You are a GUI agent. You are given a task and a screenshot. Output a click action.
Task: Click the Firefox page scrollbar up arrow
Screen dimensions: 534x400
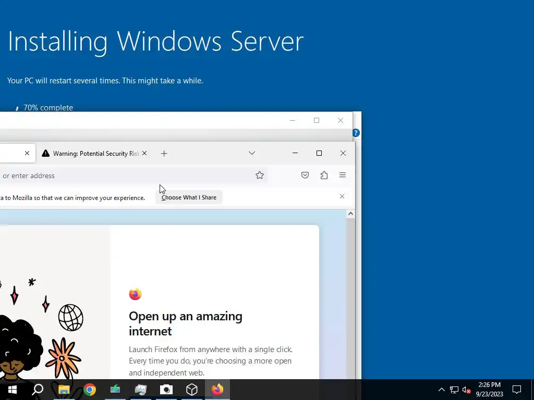tap(350, 214)
